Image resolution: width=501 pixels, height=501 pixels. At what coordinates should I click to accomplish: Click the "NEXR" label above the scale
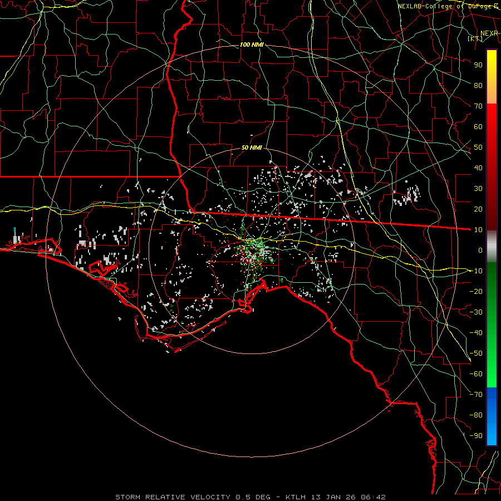(x=489, y=33)
